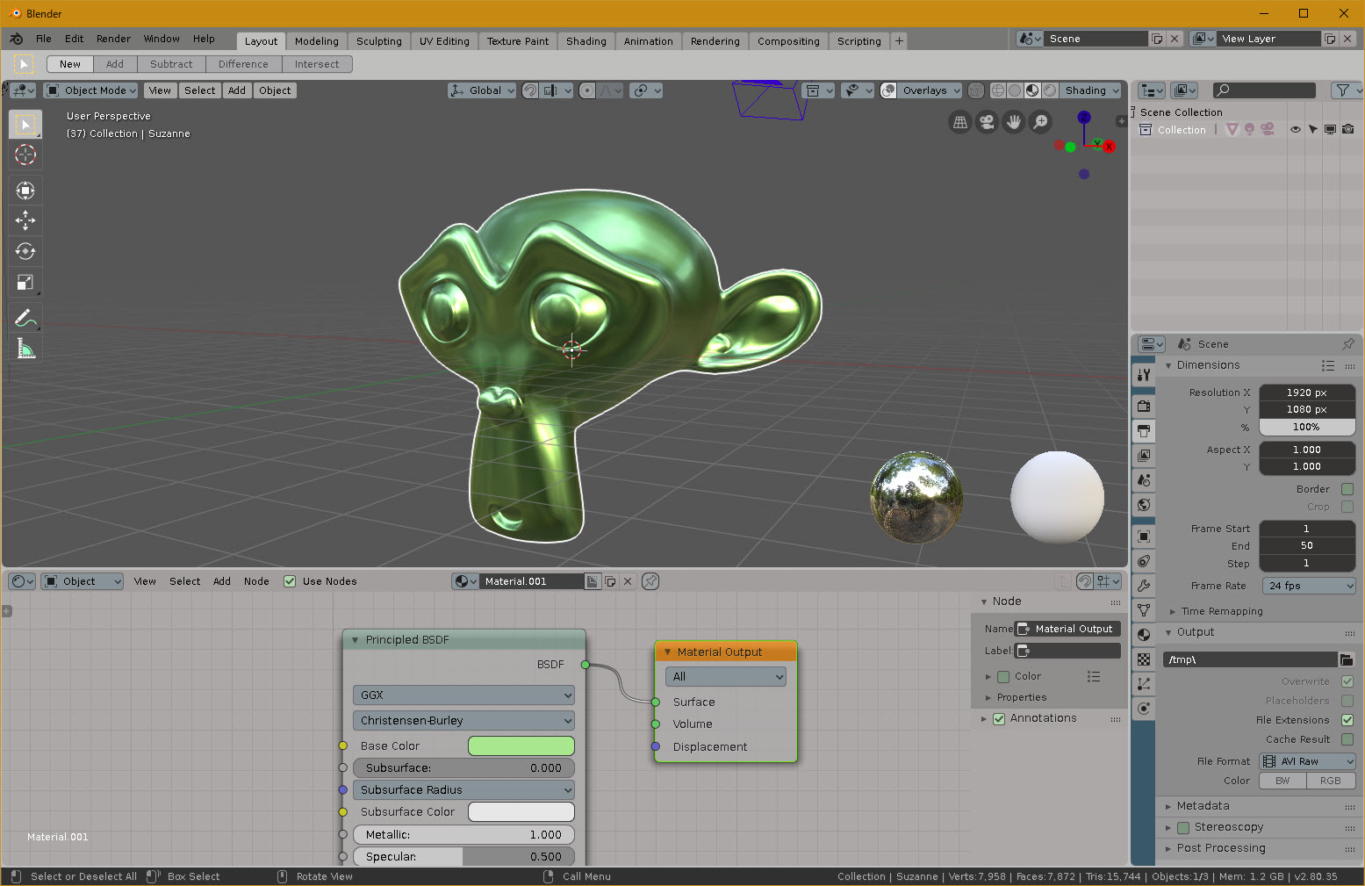Select the Move tool
Image resolution: width=1365 pixels, height=886 pixels.
click(25, 220)
